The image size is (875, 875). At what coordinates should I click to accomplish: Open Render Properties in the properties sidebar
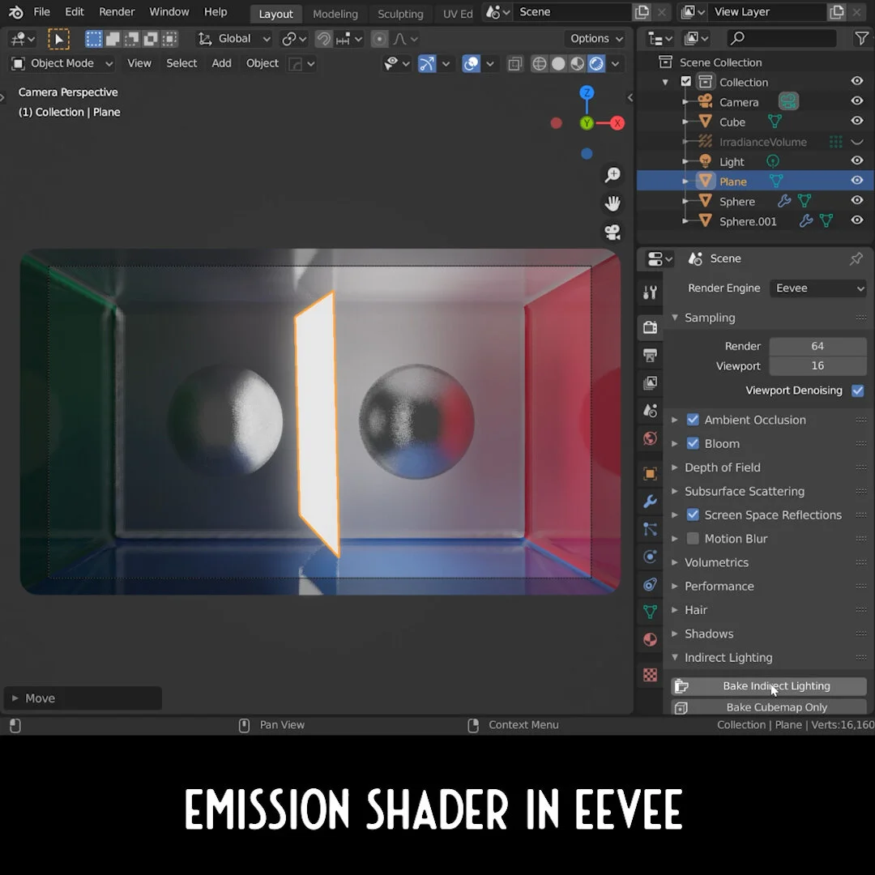pyautogui.click(x=649, y=327)
